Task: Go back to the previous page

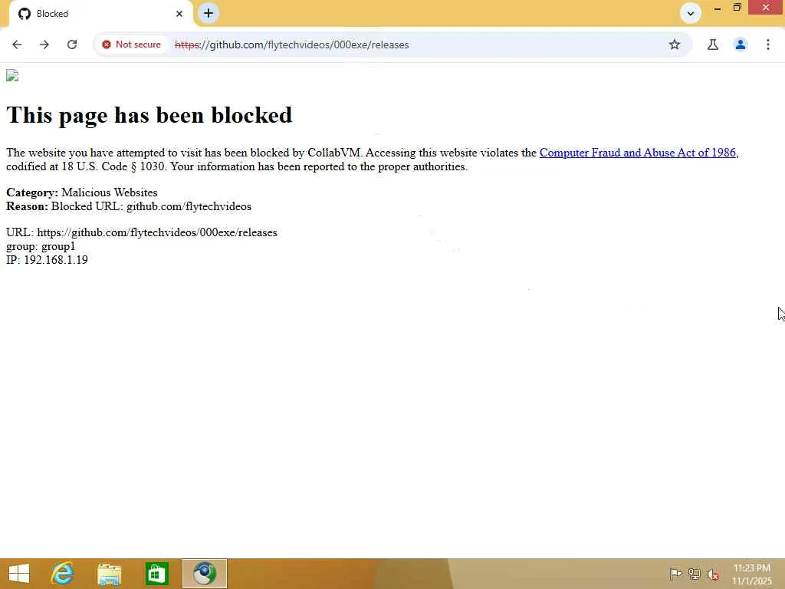Action: 17,44
